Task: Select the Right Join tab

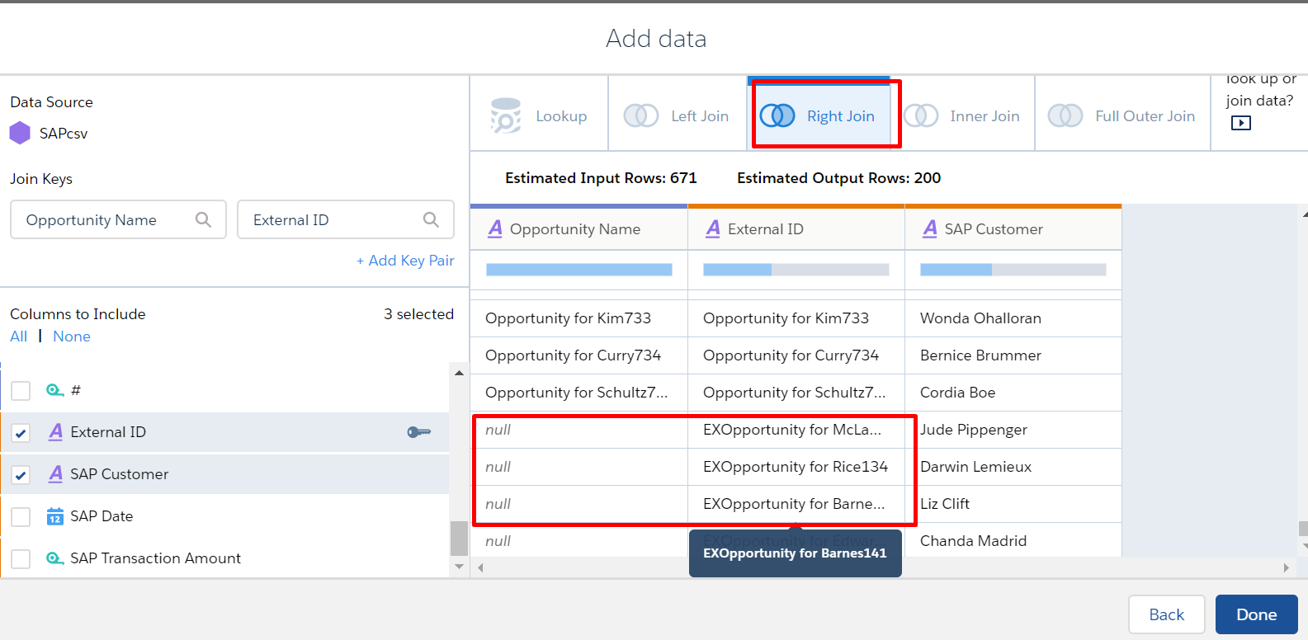Action: pyautogui.click(x=825, y=116)
